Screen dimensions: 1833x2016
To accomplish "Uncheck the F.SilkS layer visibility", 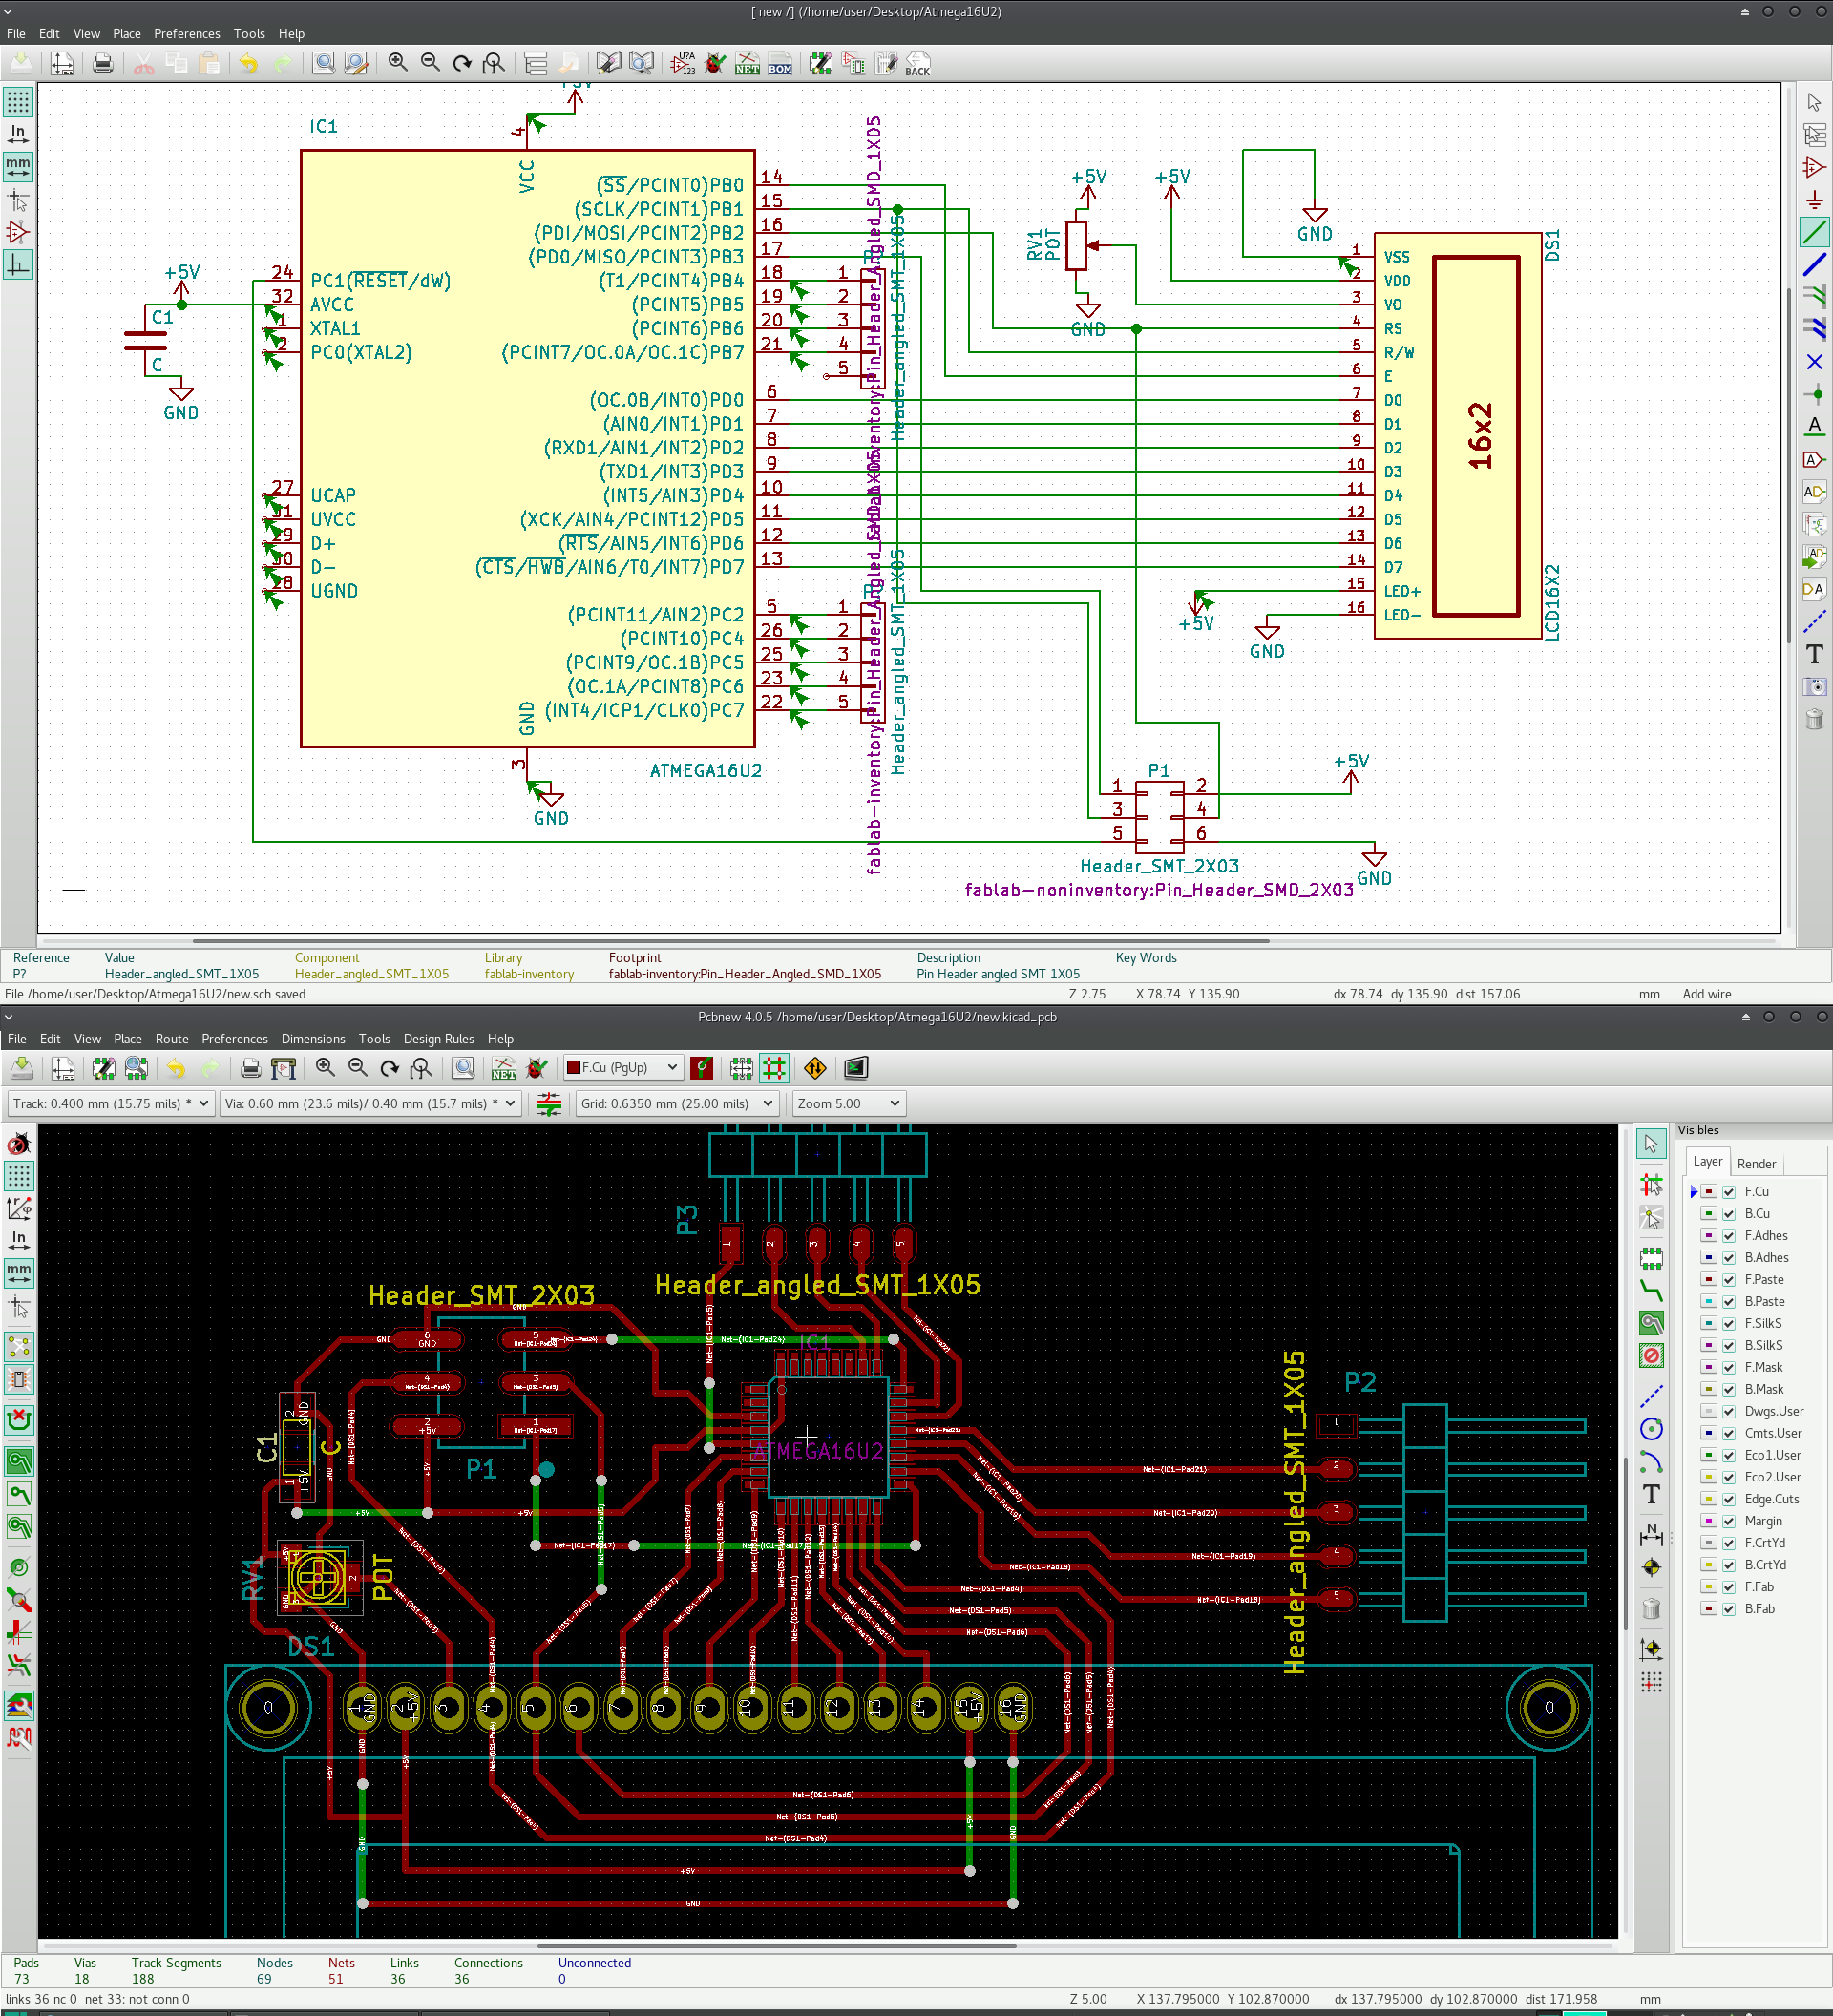I will coord(1729,1323).
